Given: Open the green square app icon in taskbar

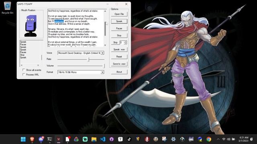Looking at the screenshot, I should tap(85, 139).
